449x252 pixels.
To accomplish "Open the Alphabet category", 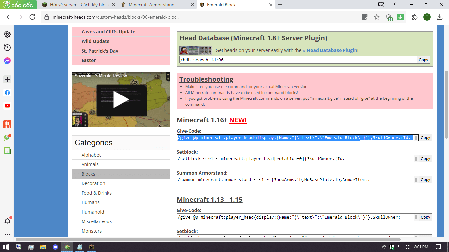I will [x=91, y=155].
